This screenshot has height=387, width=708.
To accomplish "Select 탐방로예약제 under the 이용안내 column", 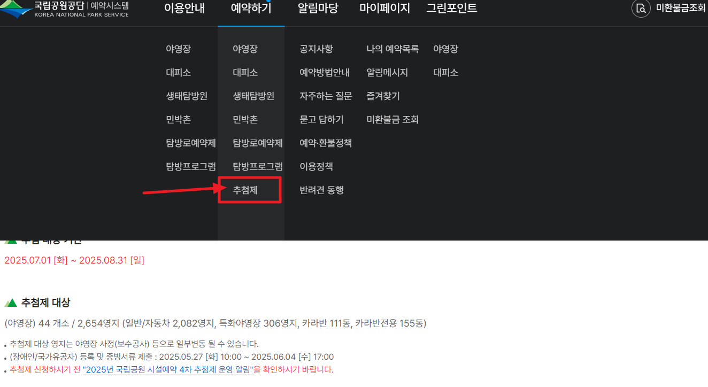I will [x=191, y=143].
